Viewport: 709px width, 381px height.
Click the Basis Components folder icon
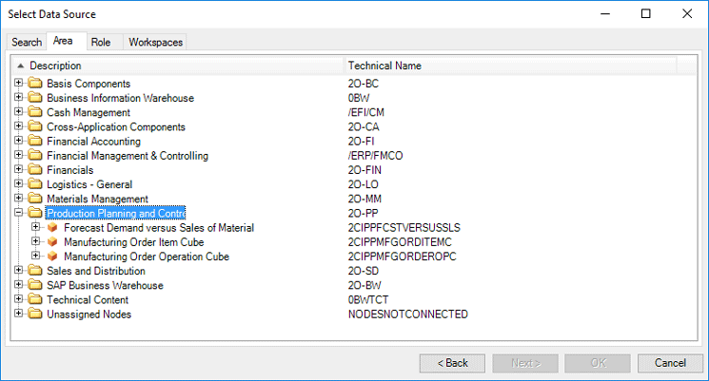tap(35, 85)
